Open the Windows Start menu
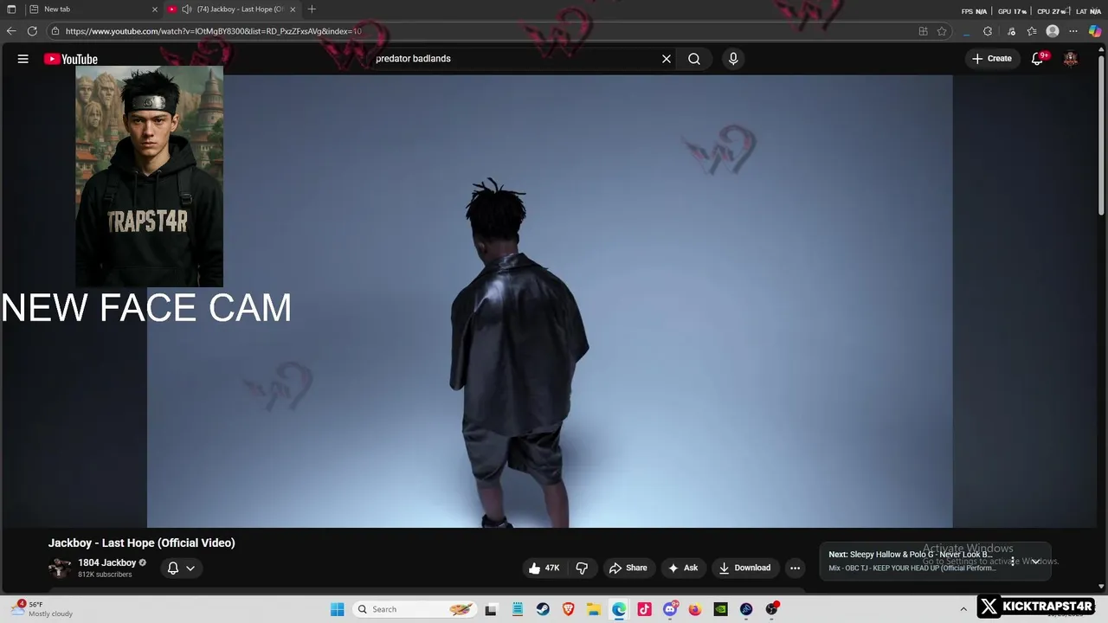 [338, 609]
